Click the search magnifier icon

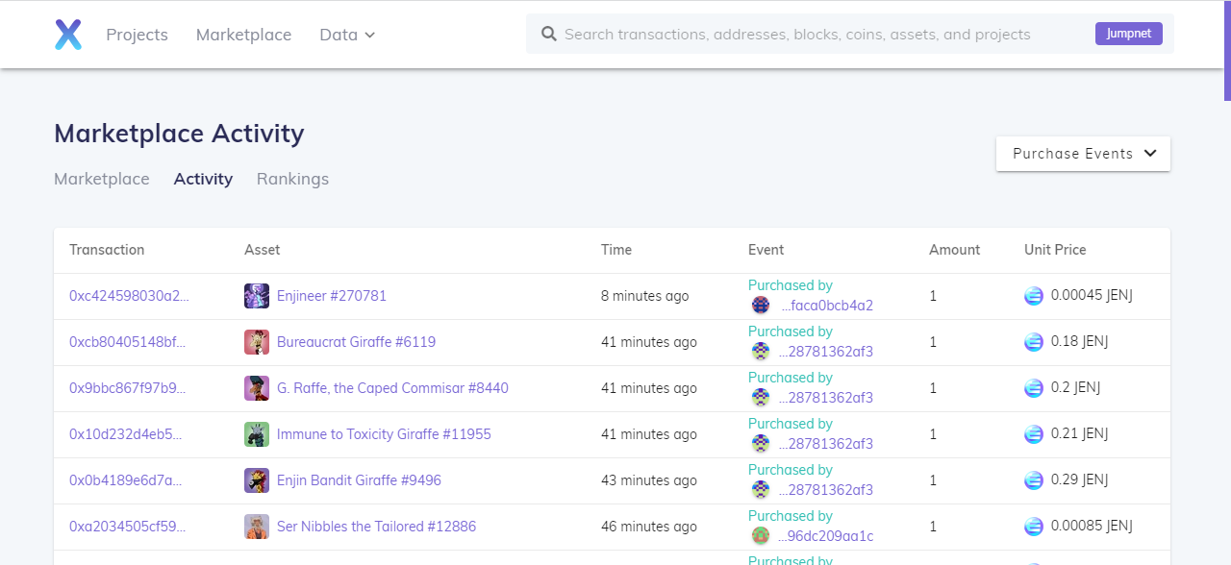click(x=549, y=34)
